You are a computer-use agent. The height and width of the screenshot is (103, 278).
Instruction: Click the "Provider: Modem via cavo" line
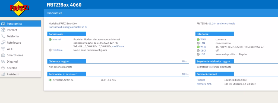97,40
